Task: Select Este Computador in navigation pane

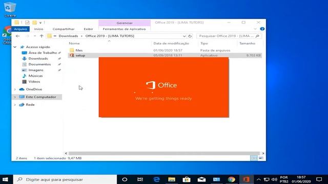Action: click(41, 97)
